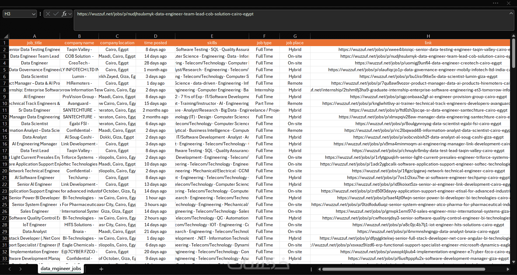Image resolution: width=517 pixels, height=275 pixels.
Task: Click the vertical scrollbar thumb
Action: [x=513, y=53]
